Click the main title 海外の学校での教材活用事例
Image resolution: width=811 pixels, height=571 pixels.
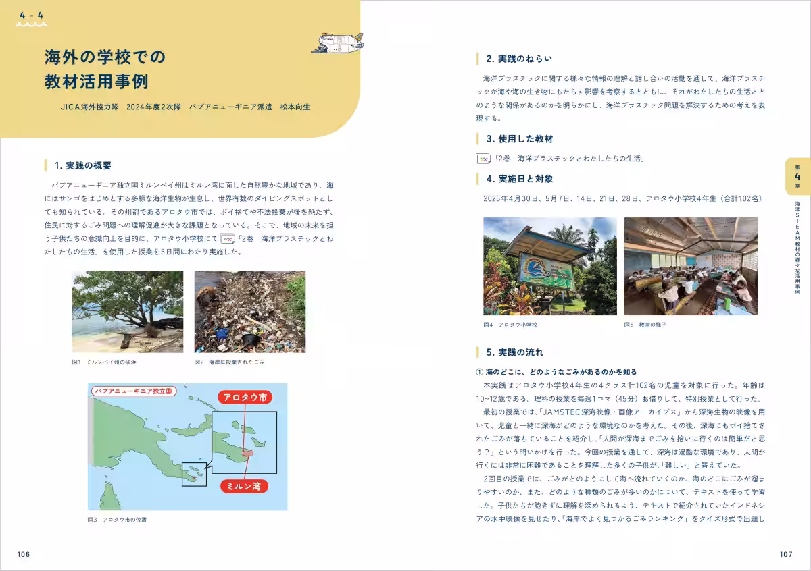point(104,69)
